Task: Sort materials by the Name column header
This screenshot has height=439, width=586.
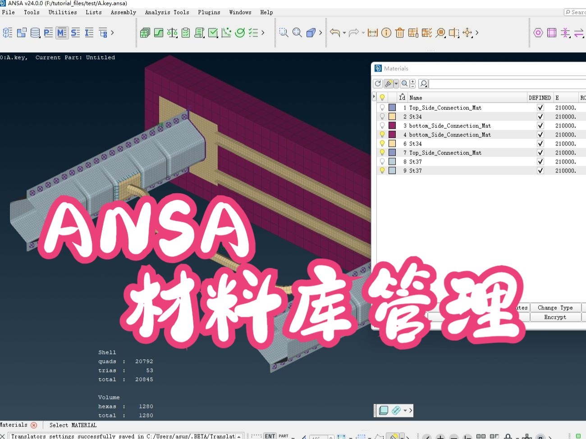Action: click(467, 98)
